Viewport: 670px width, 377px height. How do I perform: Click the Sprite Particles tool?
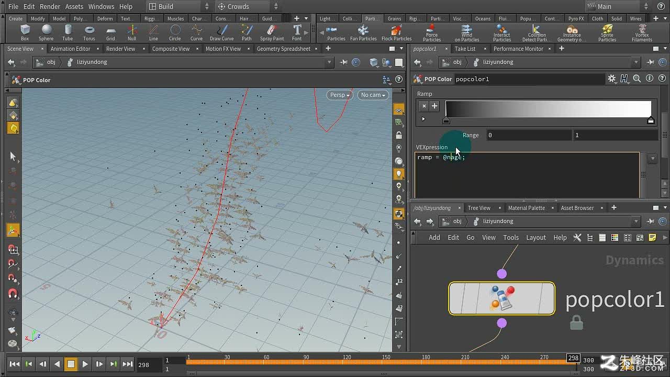tap(607, 32)
